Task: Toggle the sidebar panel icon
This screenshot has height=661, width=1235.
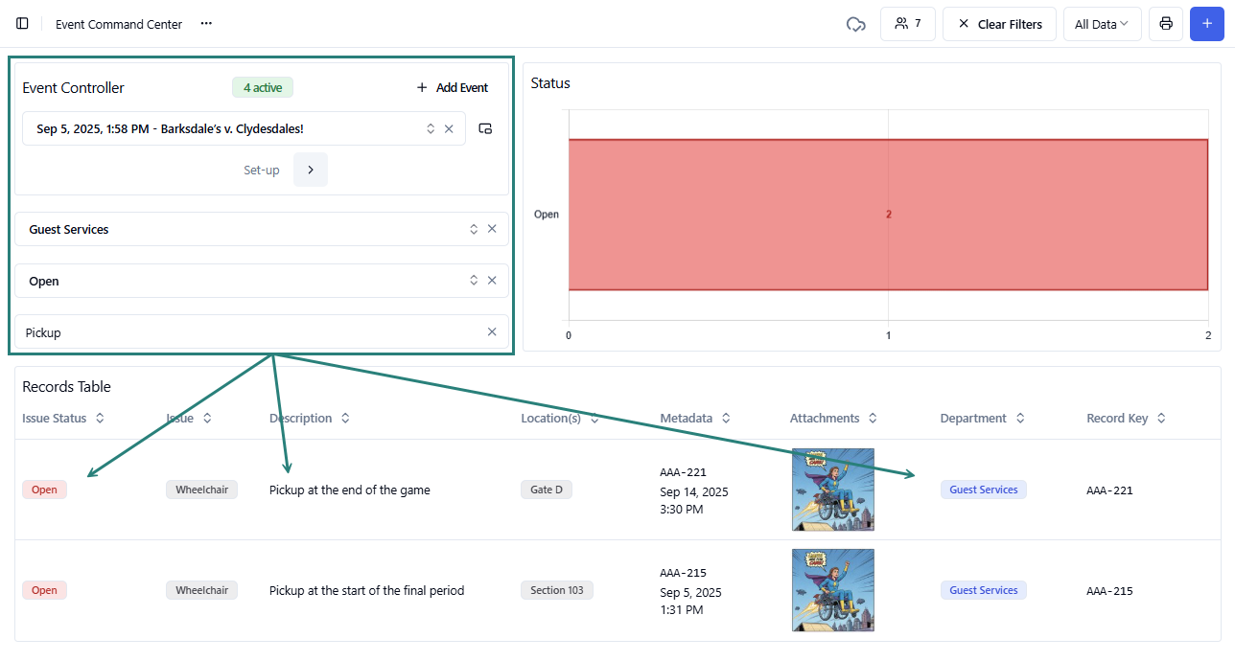Action: pyautogui.click(x=23, y=24)
